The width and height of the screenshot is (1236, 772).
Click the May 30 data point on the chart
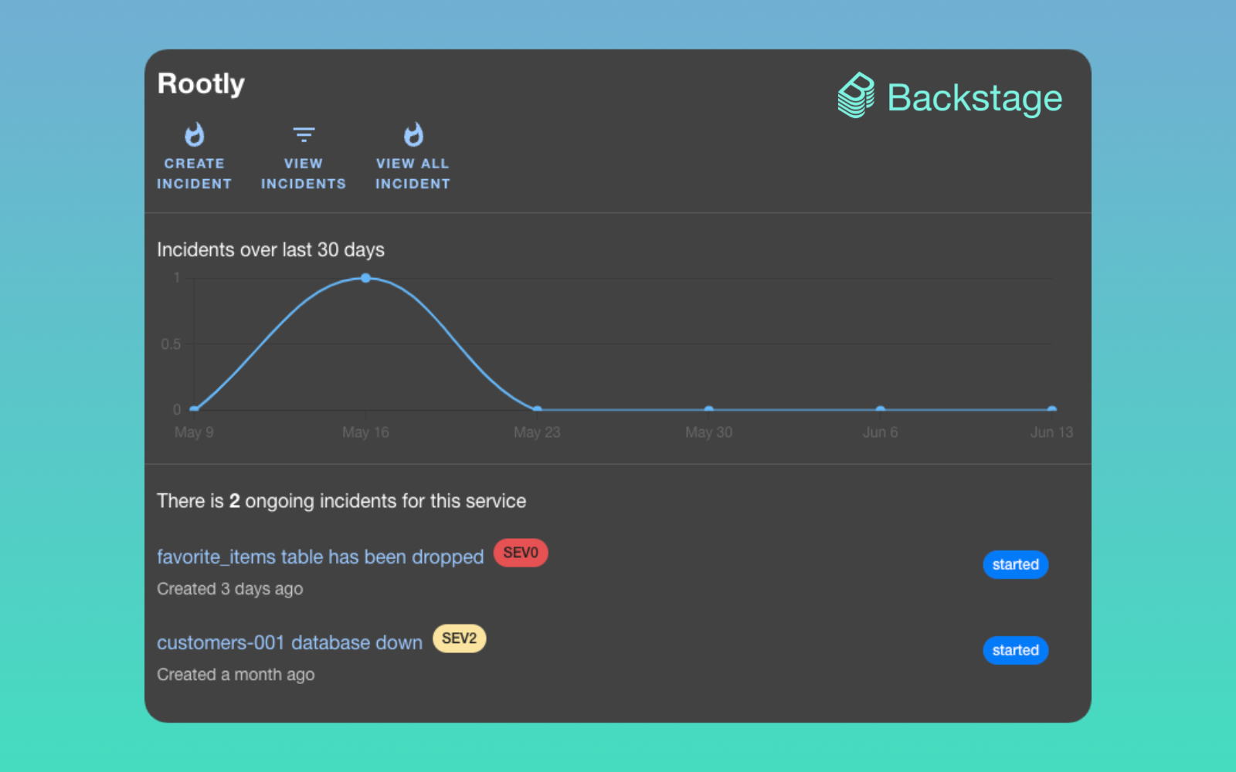(708, 409)
